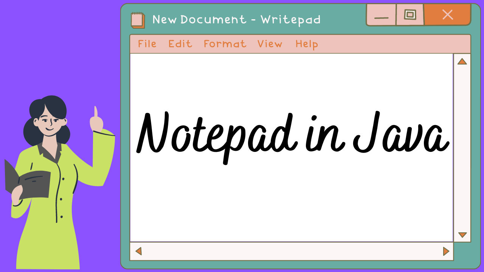Click the up scroll arrow
The height and width of the screenshot is (272, 484).
[x=462, y=61]
